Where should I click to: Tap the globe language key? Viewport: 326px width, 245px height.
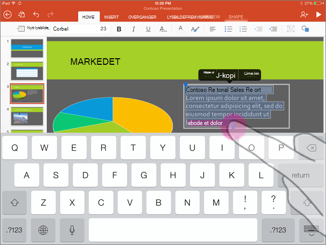point(43,230)
